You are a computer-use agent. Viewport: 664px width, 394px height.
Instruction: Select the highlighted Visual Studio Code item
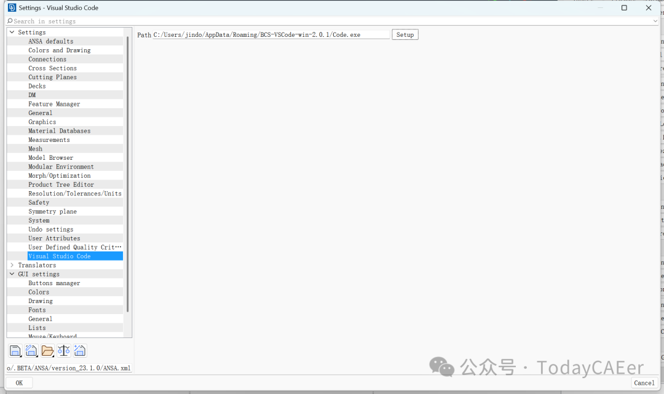75,256
